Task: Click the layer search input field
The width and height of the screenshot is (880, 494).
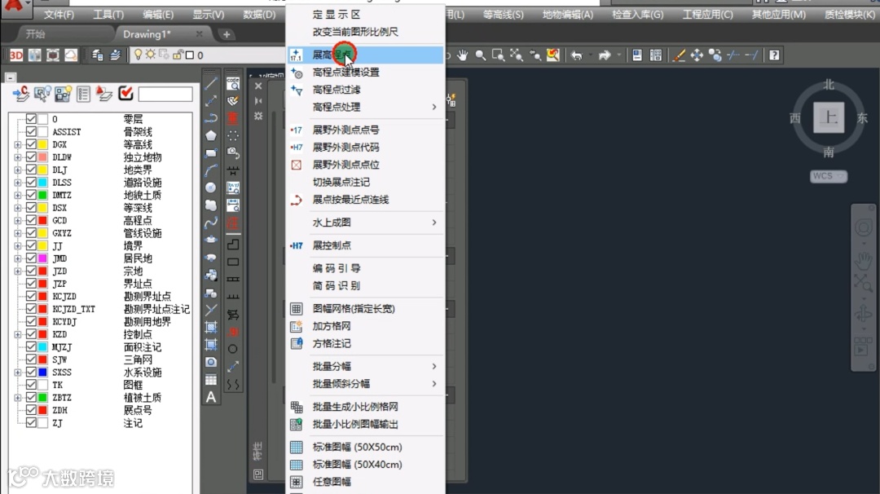Action: point(165,94)
